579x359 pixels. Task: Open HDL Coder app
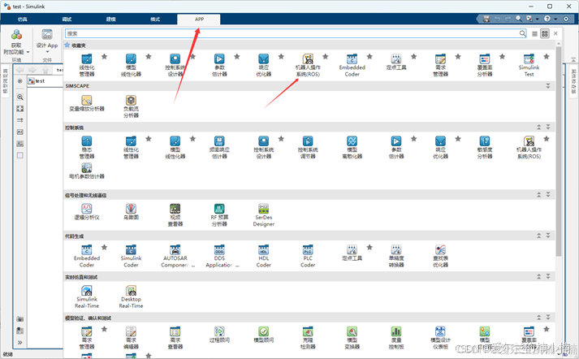tap(264, 256)
